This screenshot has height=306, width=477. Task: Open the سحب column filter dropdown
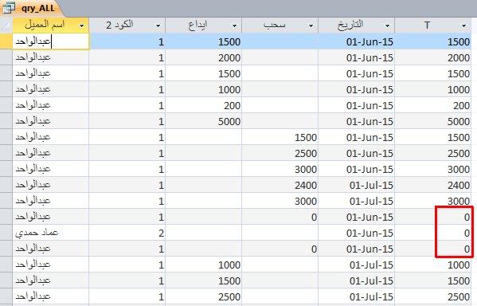[311, 25]
